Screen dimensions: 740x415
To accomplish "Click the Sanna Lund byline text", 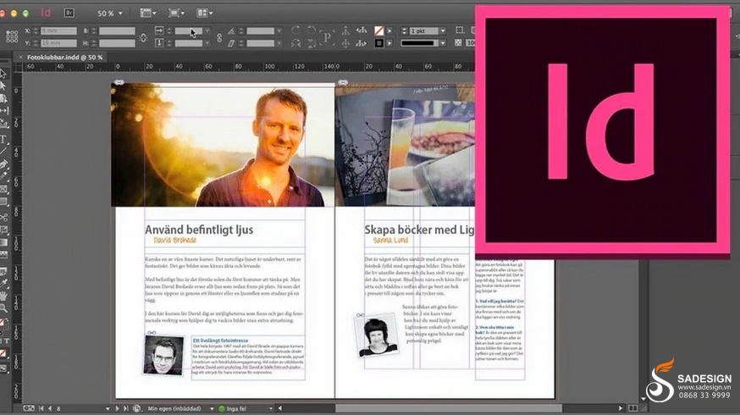I will tap(390, 241).
